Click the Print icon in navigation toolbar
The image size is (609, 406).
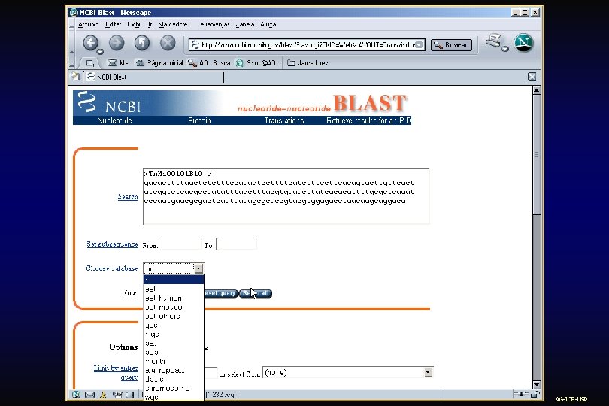point(494,41)
